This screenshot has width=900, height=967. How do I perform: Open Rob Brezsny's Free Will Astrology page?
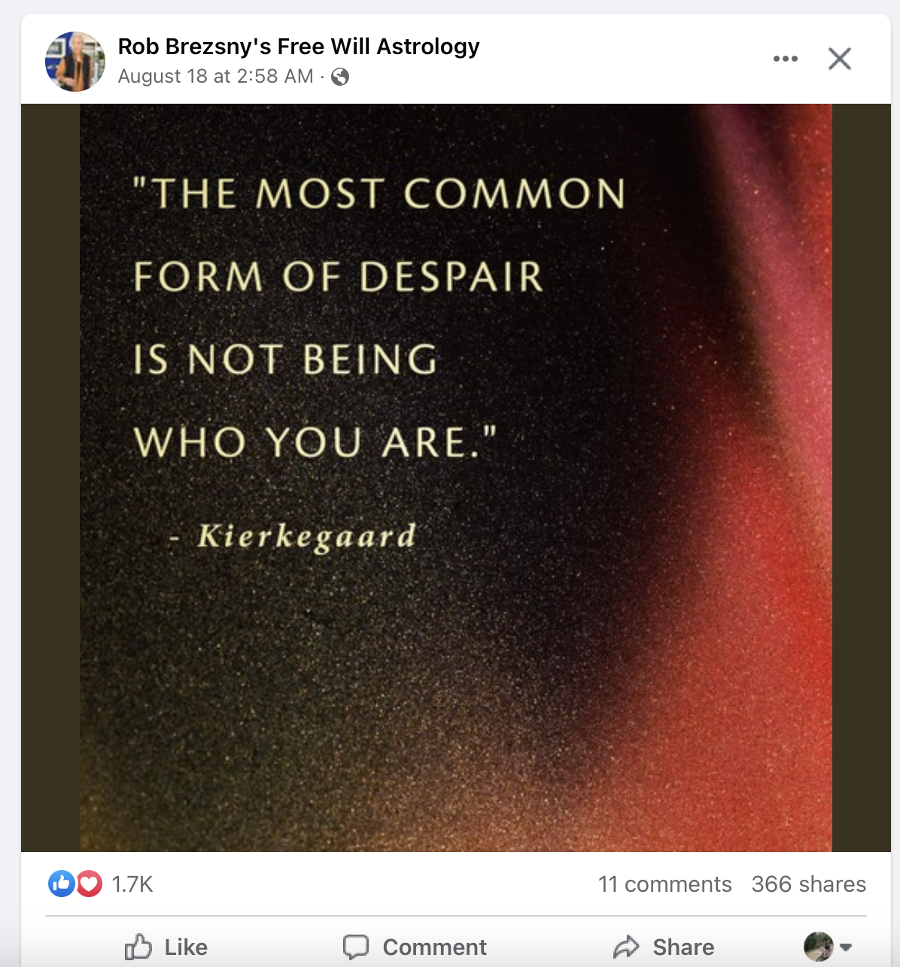click(x=299, y=47)
